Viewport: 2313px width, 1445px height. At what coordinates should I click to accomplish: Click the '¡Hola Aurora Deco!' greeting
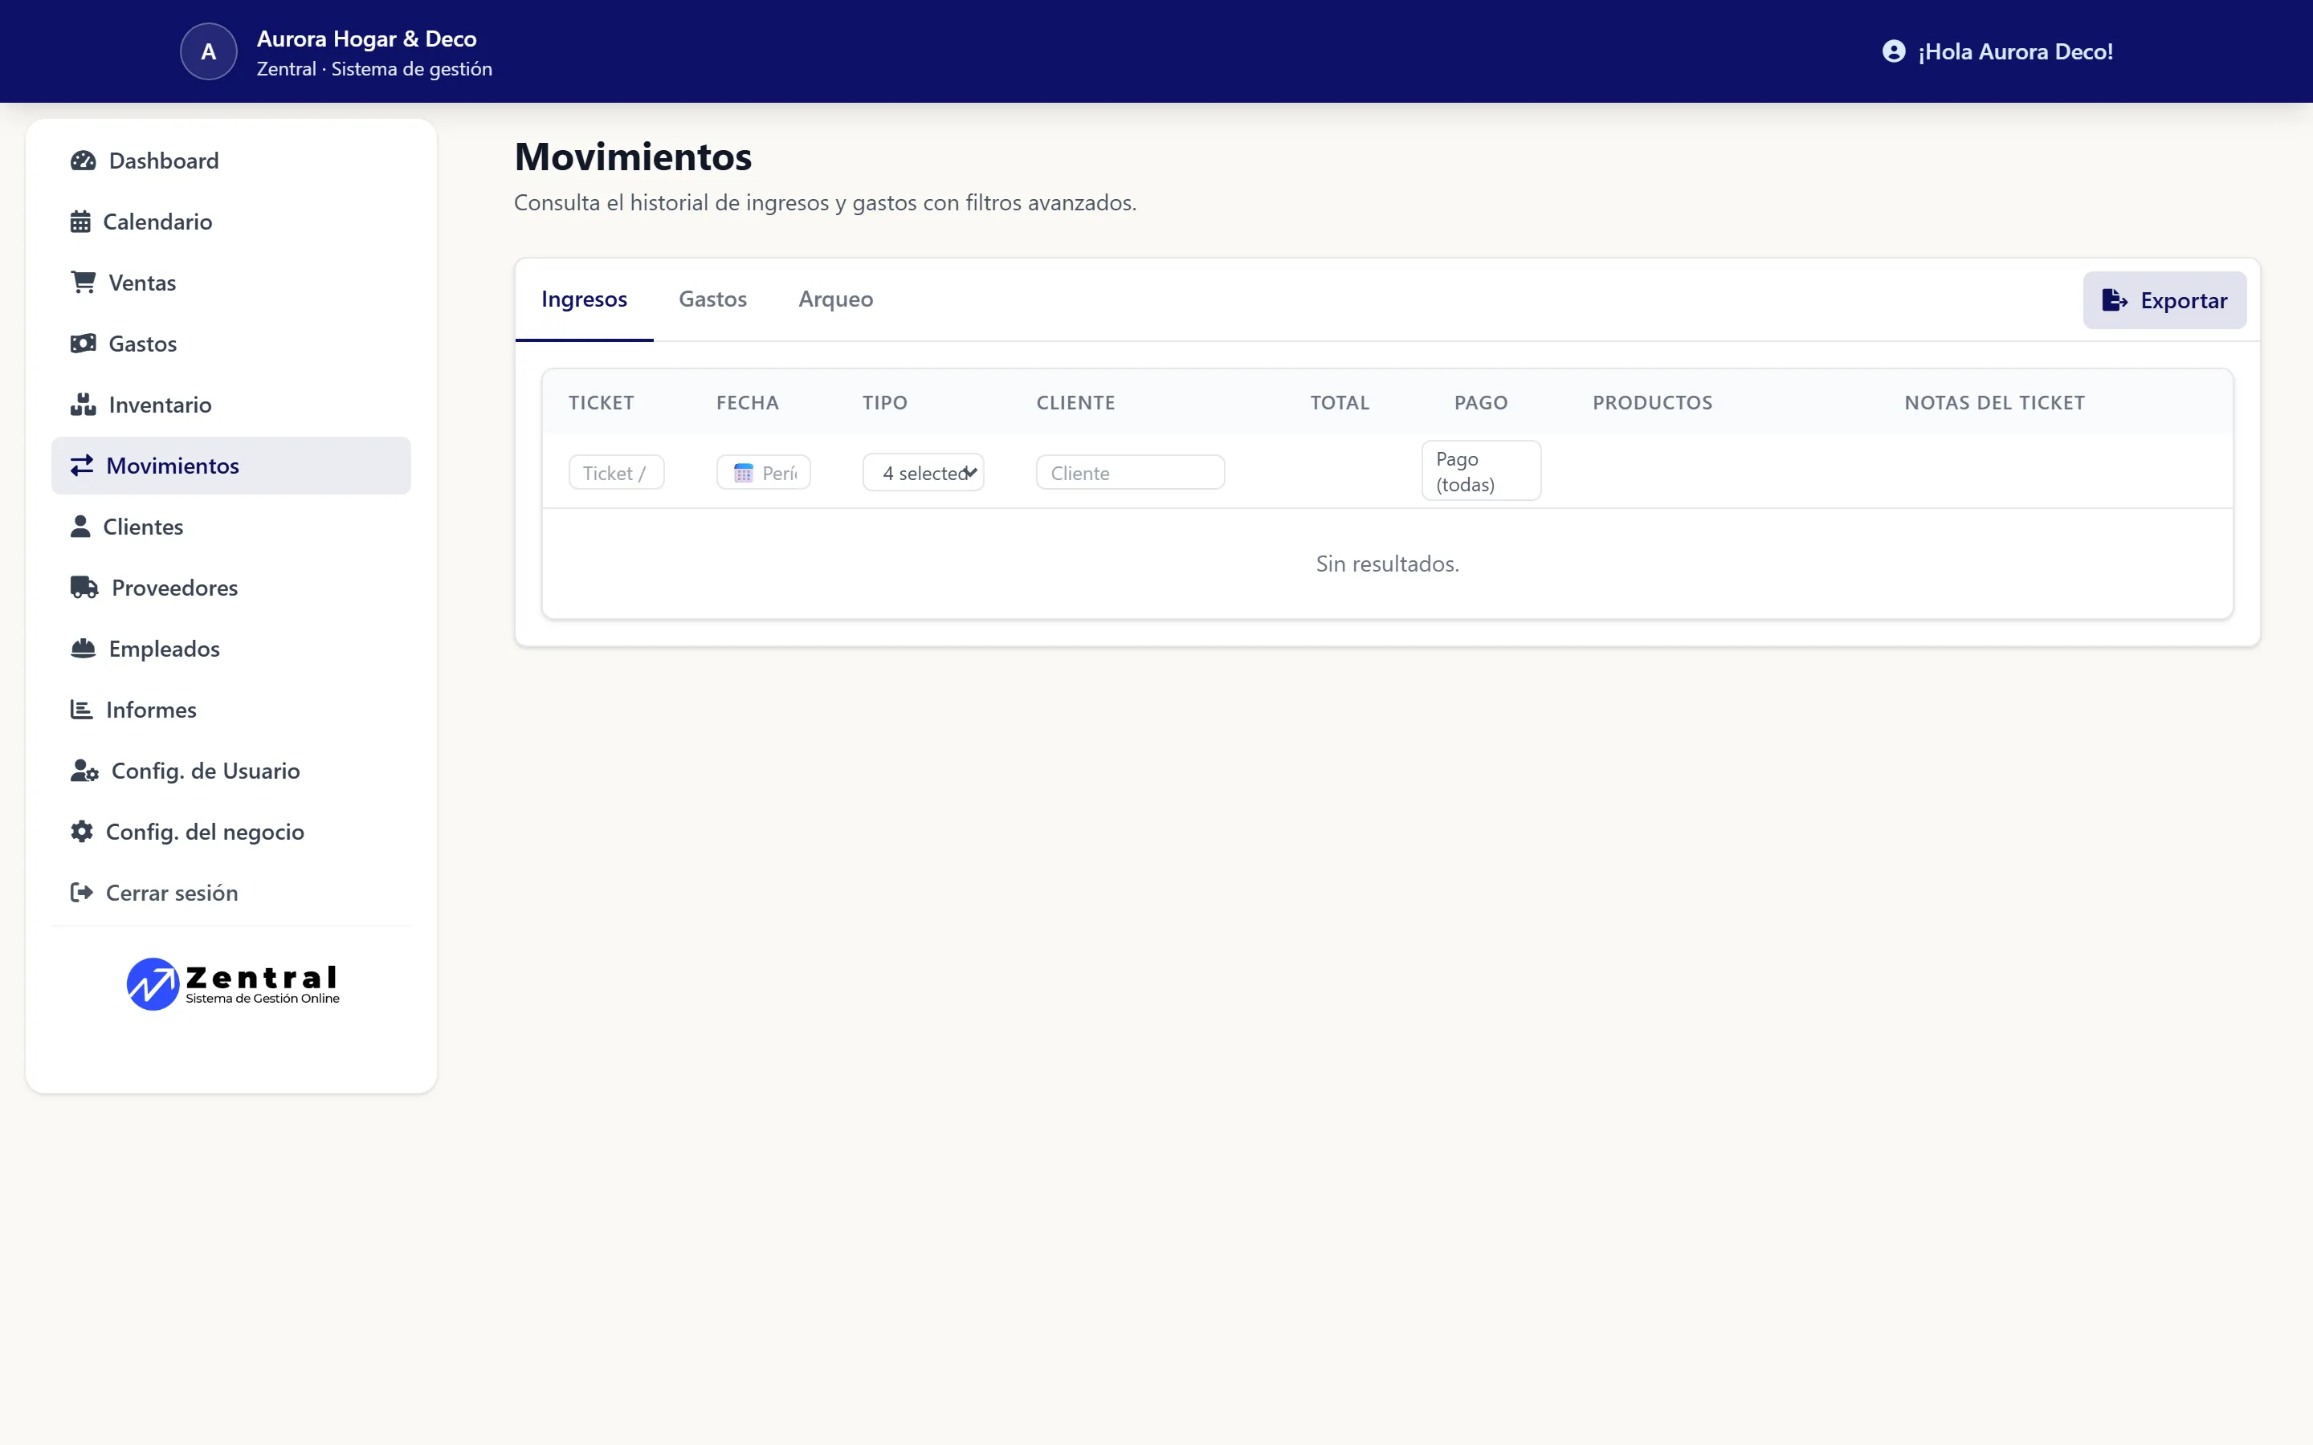pos(2016,51)
